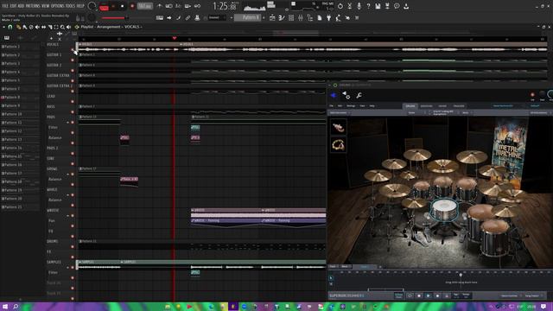Open the channel rack grid icon
The image size is (553, 311).
click(x=291, y=17)
